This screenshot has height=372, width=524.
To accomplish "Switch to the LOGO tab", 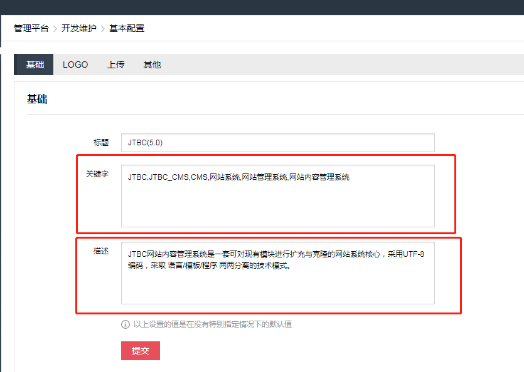I will tap(75, 65).
